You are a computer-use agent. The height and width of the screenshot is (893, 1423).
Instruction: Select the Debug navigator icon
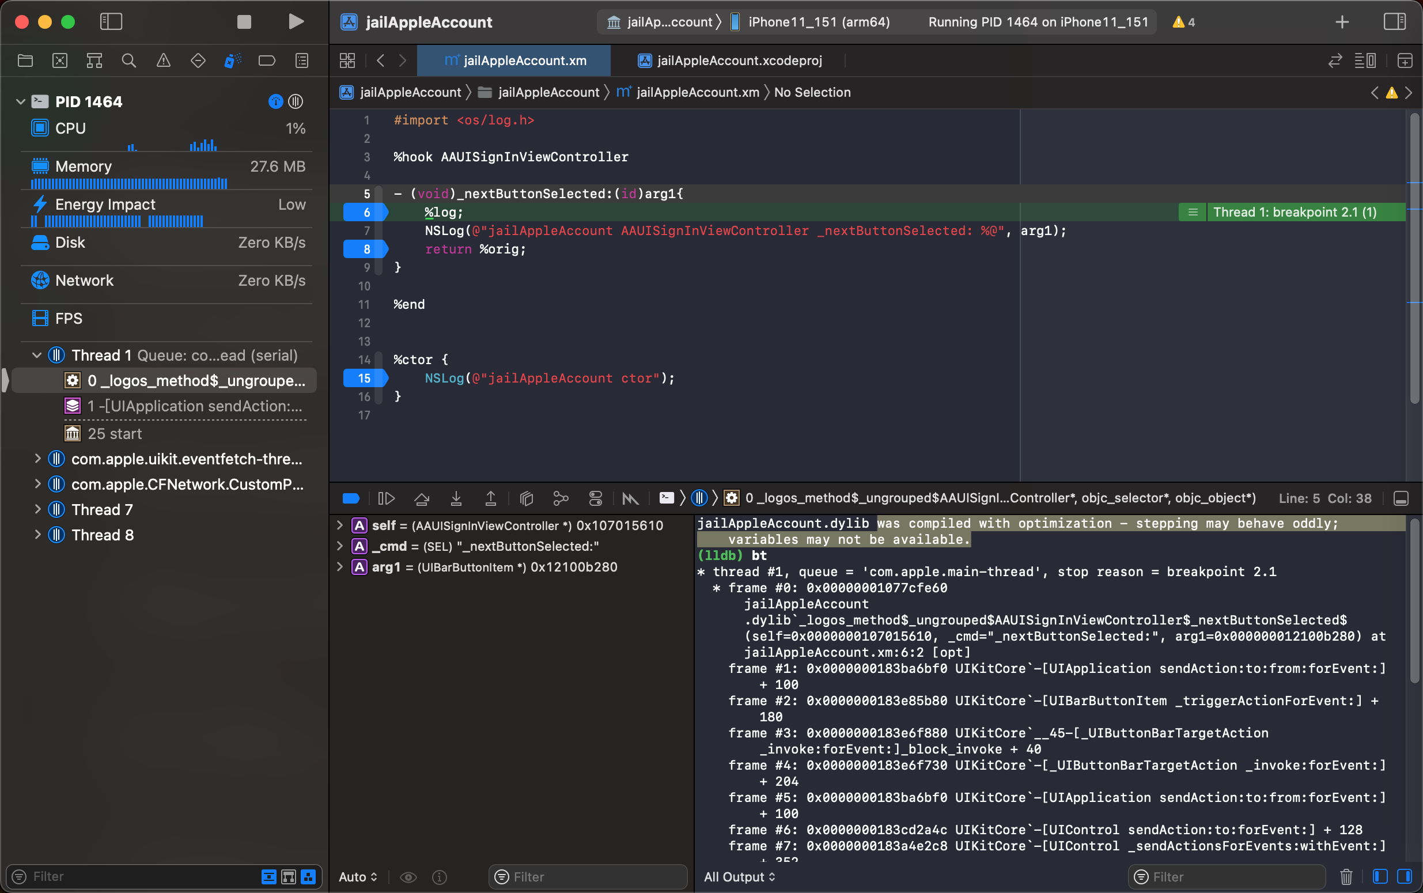click(x=233, y=60)
